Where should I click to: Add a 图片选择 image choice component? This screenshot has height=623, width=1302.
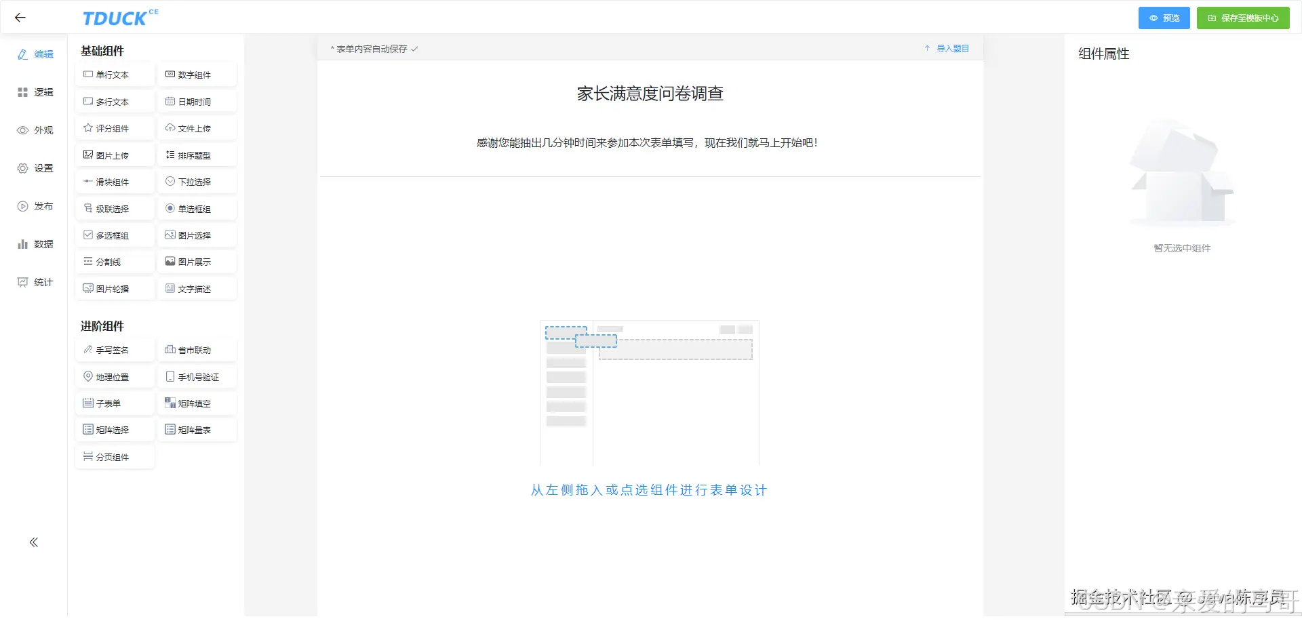[197, 235]
